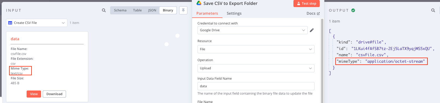Pin the input data
This screenshot has width=440, height=103.
pyautogui.click(x=183, y=10)
